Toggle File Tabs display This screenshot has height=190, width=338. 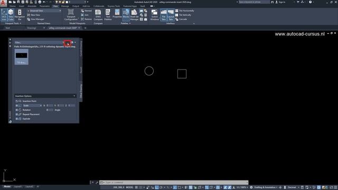click(x=164, y=15)
